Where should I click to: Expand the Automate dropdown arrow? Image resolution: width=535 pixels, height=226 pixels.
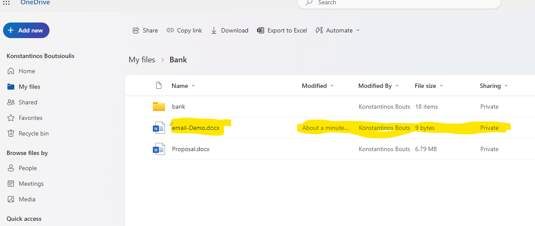tap(358, 30)
